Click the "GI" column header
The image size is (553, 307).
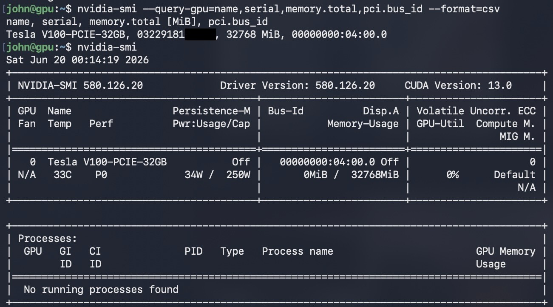(65, 251)
